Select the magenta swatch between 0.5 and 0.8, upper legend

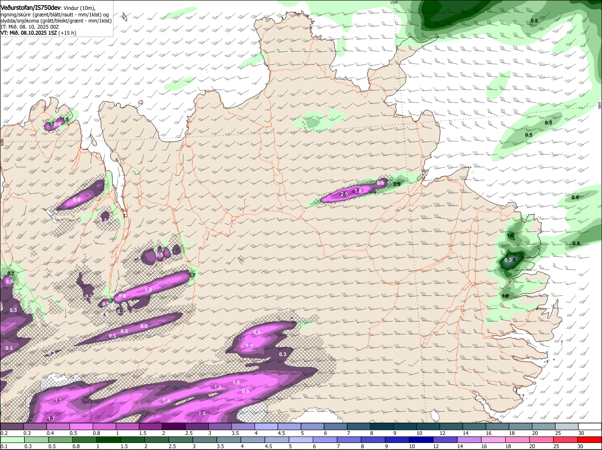[x=81, y=427]
